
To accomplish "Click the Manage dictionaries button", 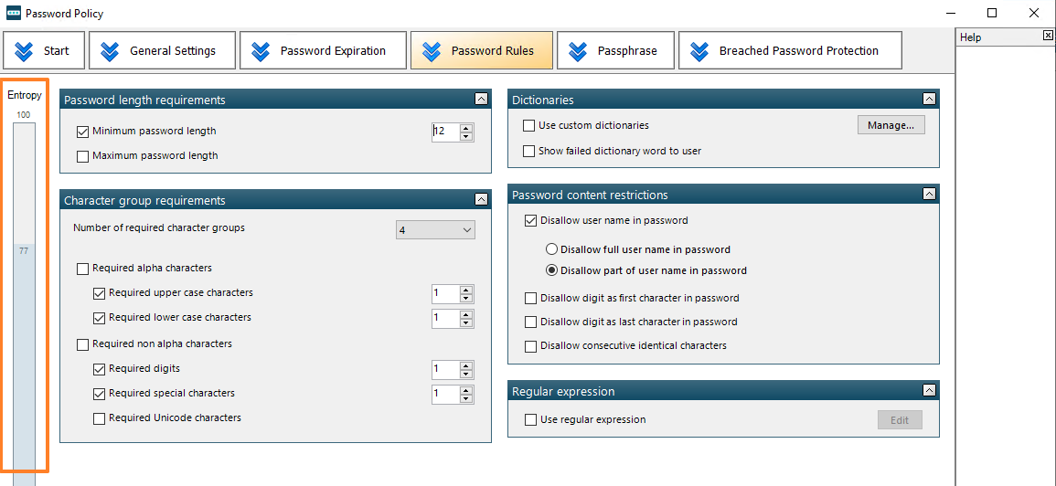I will (891, 125).
